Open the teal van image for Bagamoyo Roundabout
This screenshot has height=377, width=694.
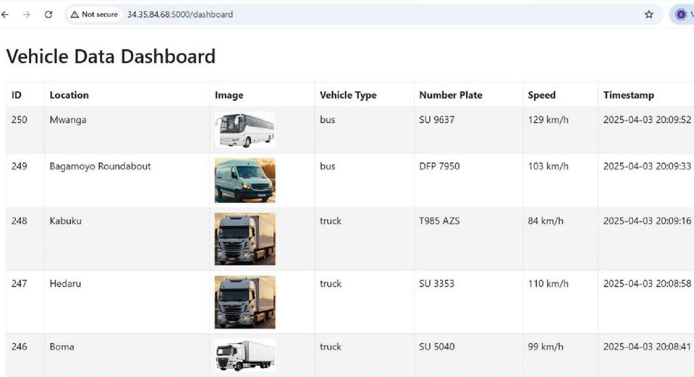(245, 180)
